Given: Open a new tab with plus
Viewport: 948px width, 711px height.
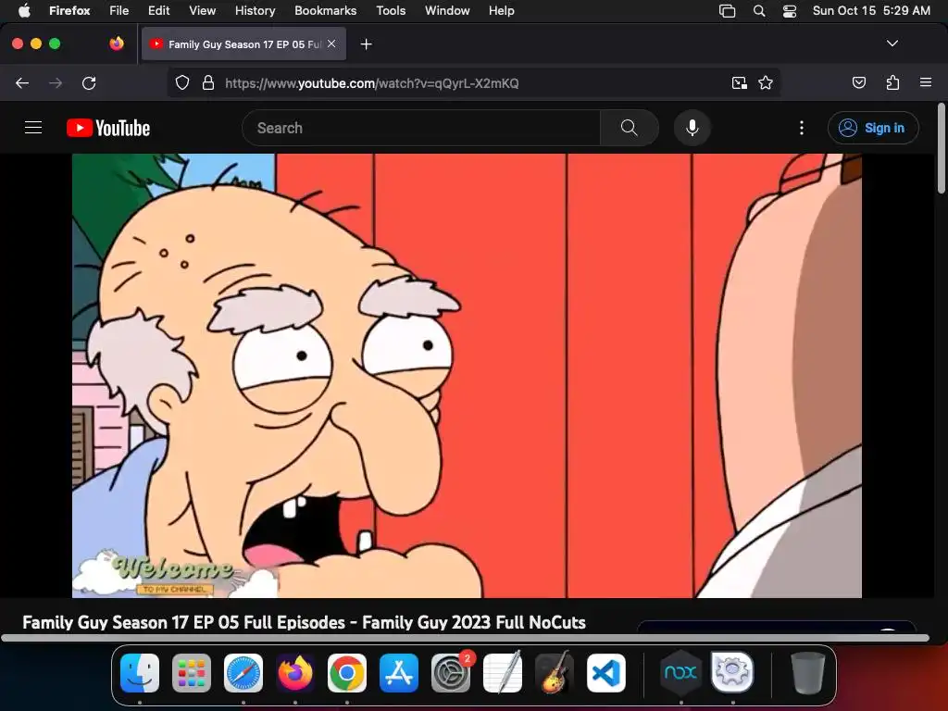Looking at the screenshot, I should pos(366,44).
